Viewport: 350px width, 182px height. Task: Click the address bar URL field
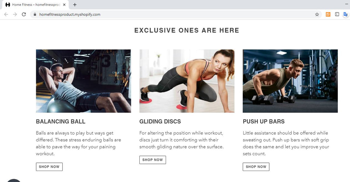(175, 14)
